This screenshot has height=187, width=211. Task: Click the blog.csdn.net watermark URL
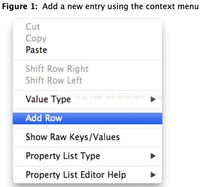coord(109,97)
